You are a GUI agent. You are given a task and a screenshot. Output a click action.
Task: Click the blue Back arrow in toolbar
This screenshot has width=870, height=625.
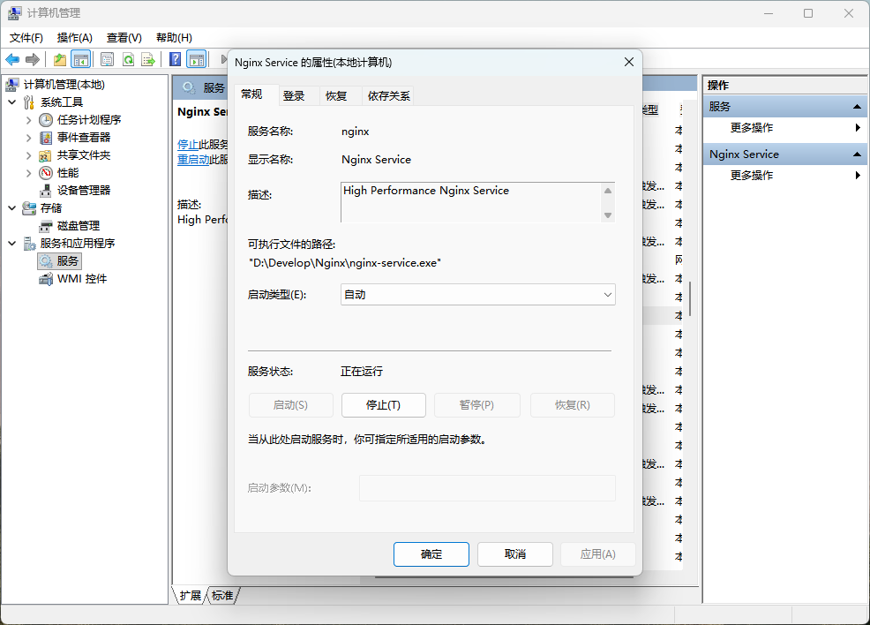pyautogui.click(x=12, y=59)
